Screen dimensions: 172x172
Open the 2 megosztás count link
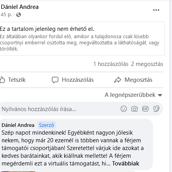coord(147,64)
